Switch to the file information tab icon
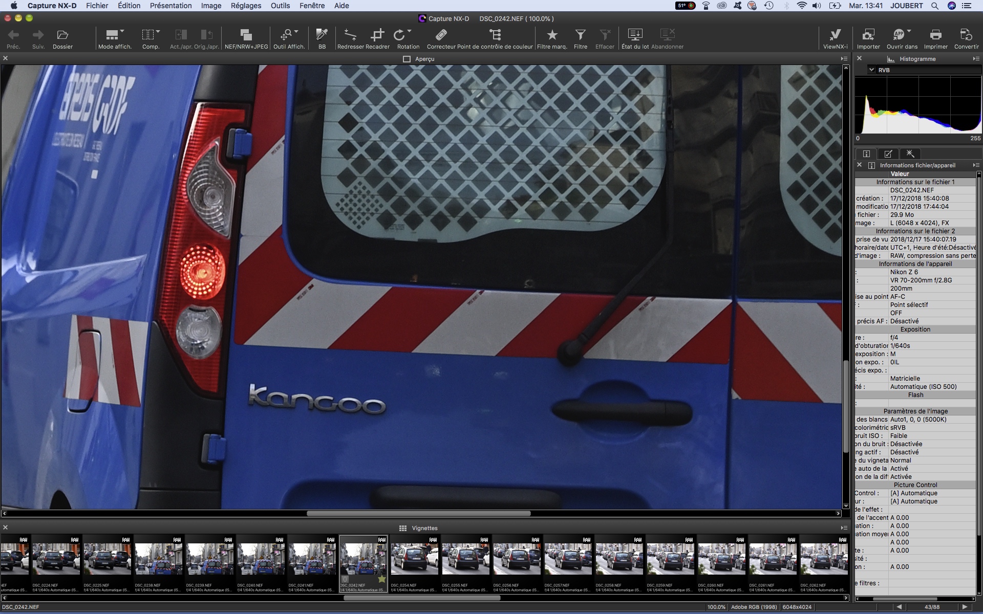This screenshot has height=614, width=983. [866, 153]
